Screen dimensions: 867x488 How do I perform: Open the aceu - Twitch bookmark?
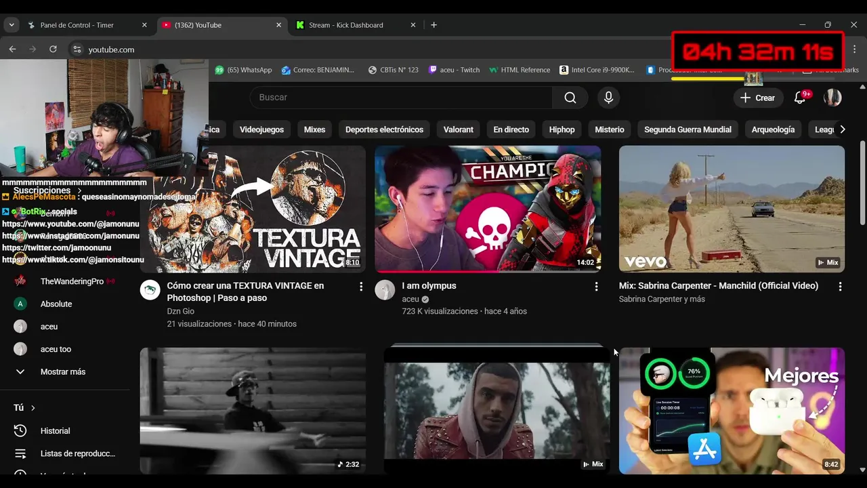click(454, 70)
